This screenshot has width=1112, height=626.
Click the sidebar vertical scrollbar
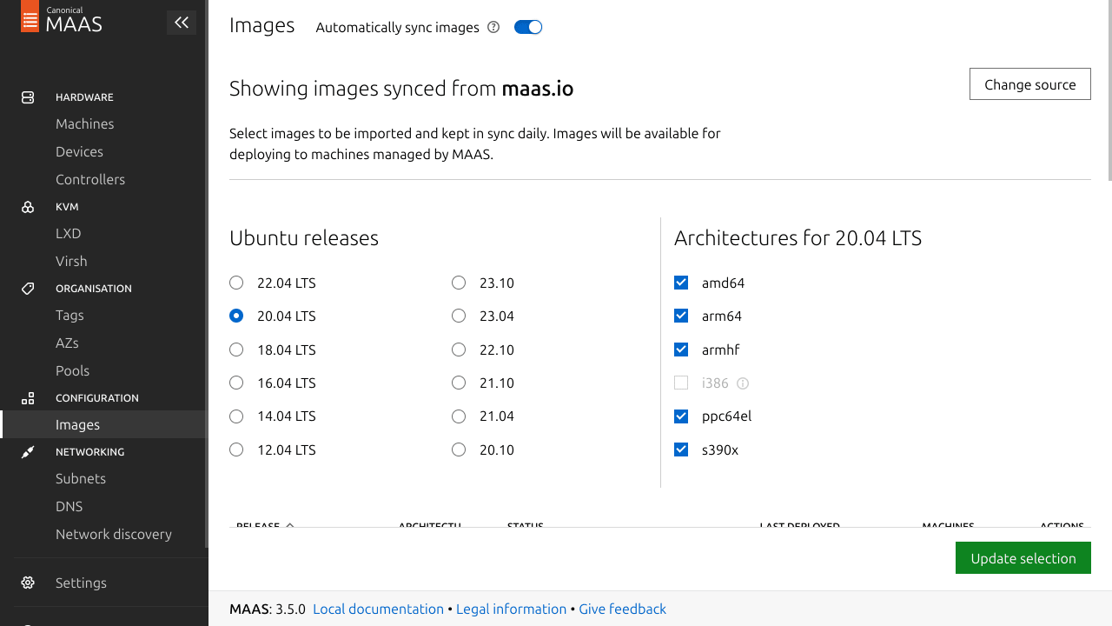click(x=206, y=274)
